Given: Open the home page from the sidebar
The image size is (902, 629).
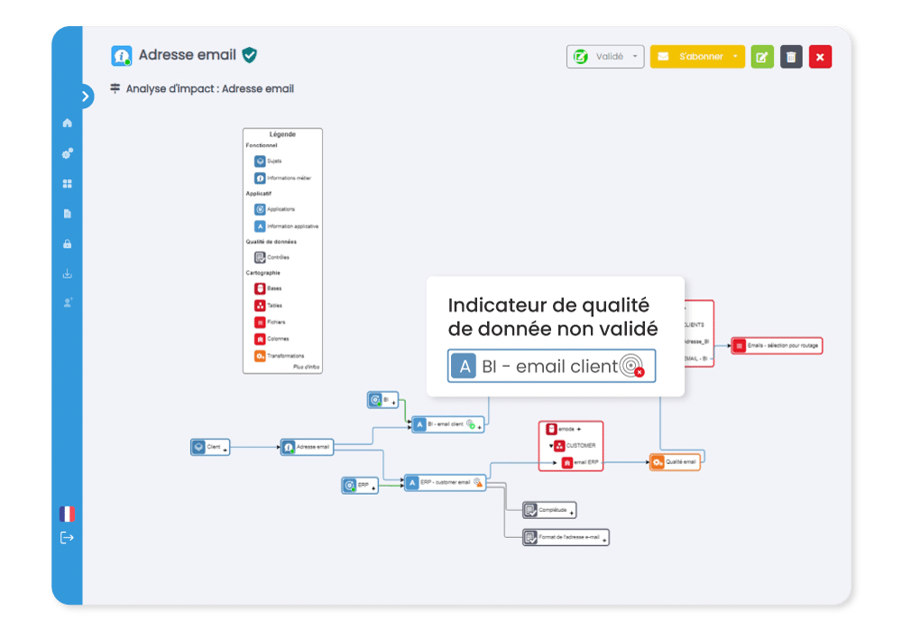Looking at the screenshot, I should pos(67,123).
